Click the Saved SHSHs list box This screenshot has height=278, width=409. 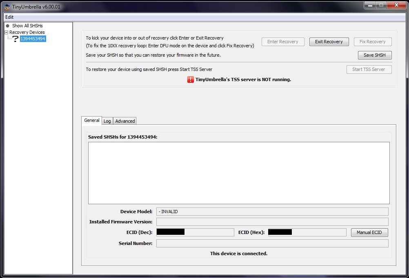tap(239, 173)
